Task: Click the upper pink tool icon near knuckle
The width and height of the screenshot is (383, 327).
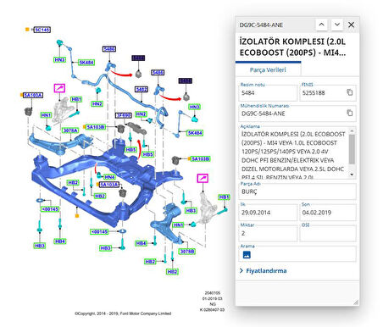Action: pos(59,88)
